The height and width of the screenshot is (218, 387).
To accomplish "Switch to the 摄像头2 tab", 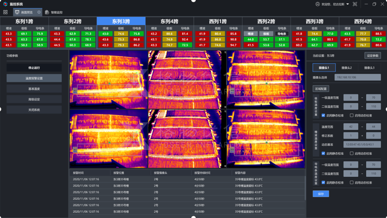I will pyautogui.click(x=346, y=68).
